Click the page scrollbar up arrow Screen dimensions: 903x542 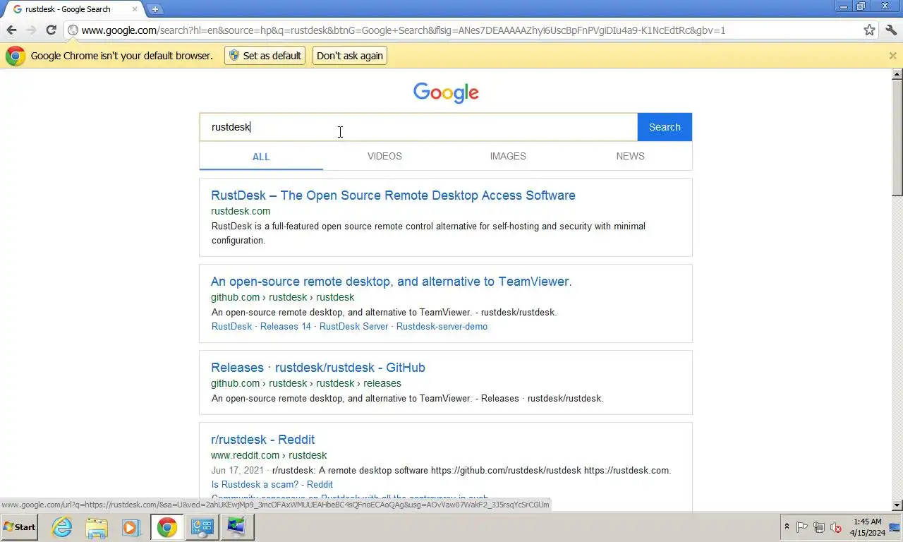[x=897, y=74]
